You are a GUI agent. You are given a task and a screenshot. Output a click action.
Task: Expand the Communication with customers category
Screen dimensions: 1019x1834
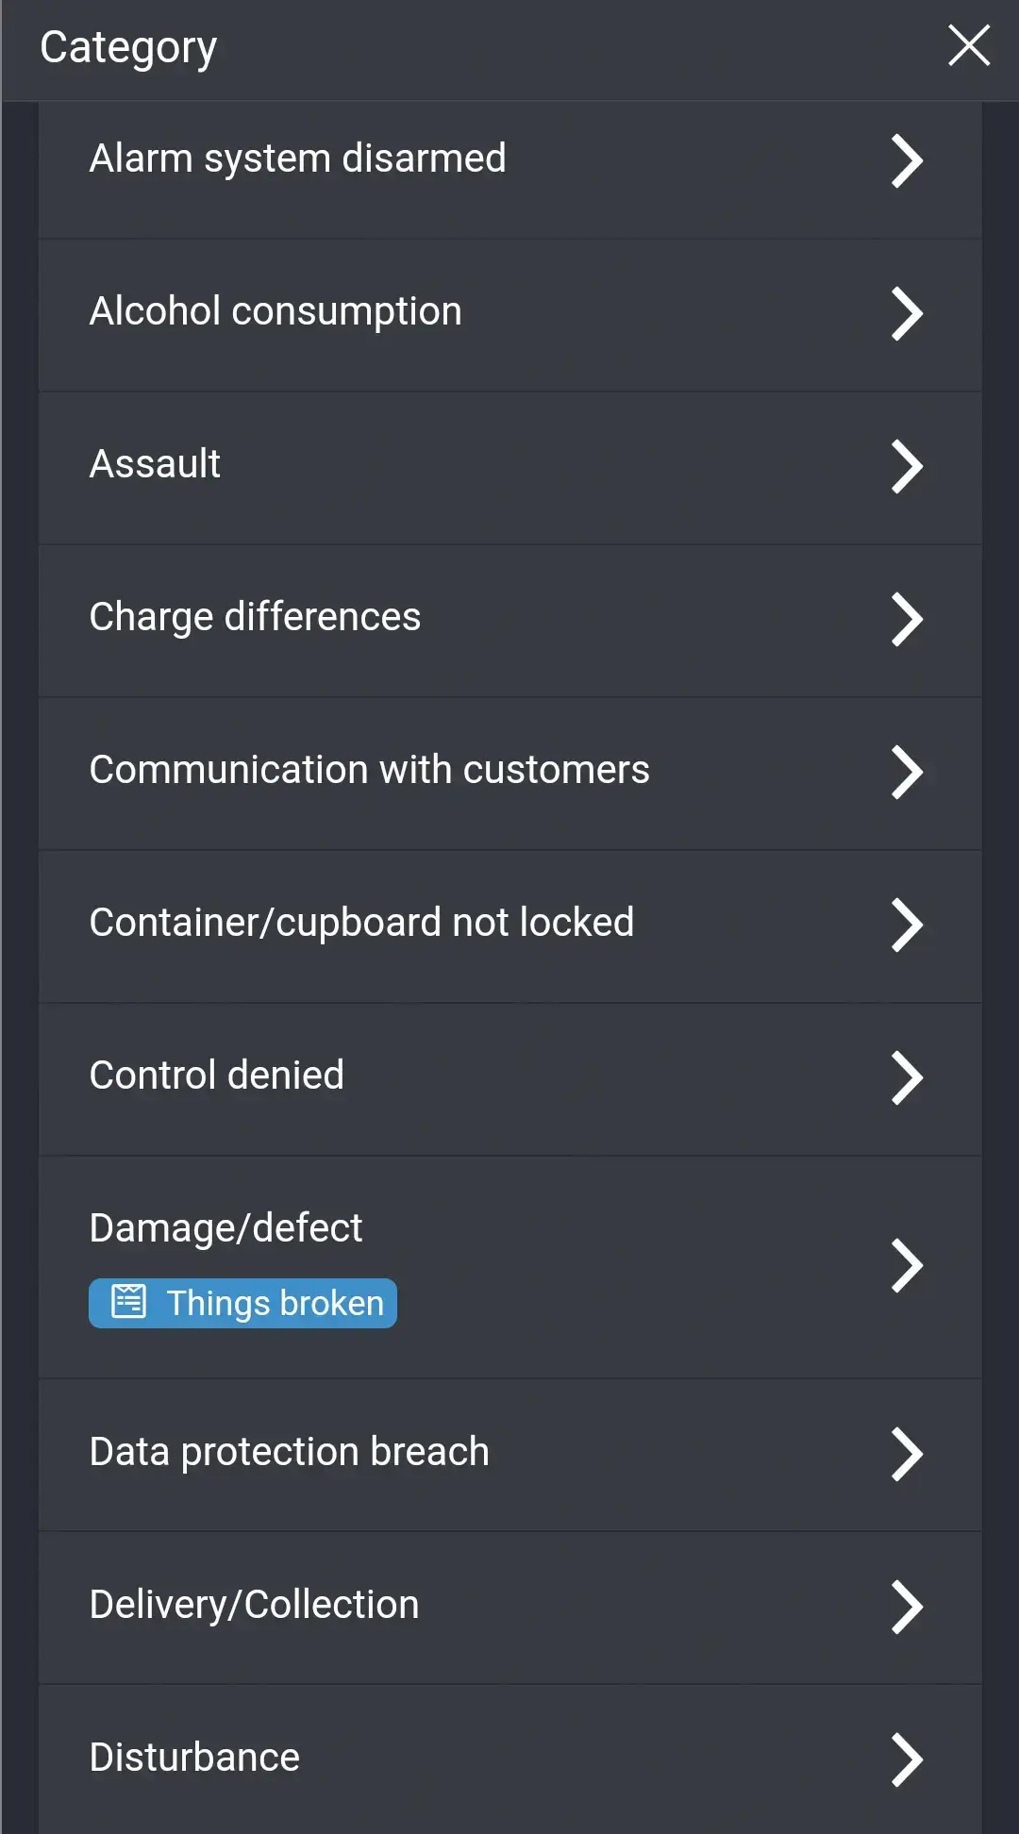point(907,772)
